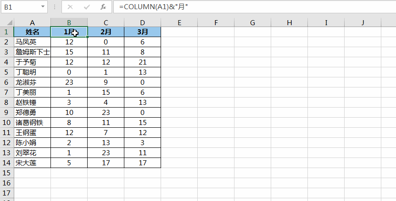The width and height of the screenshot is (396, 201).
Task: Select the cell containing 诸葛钢铁
Action: 32,123
